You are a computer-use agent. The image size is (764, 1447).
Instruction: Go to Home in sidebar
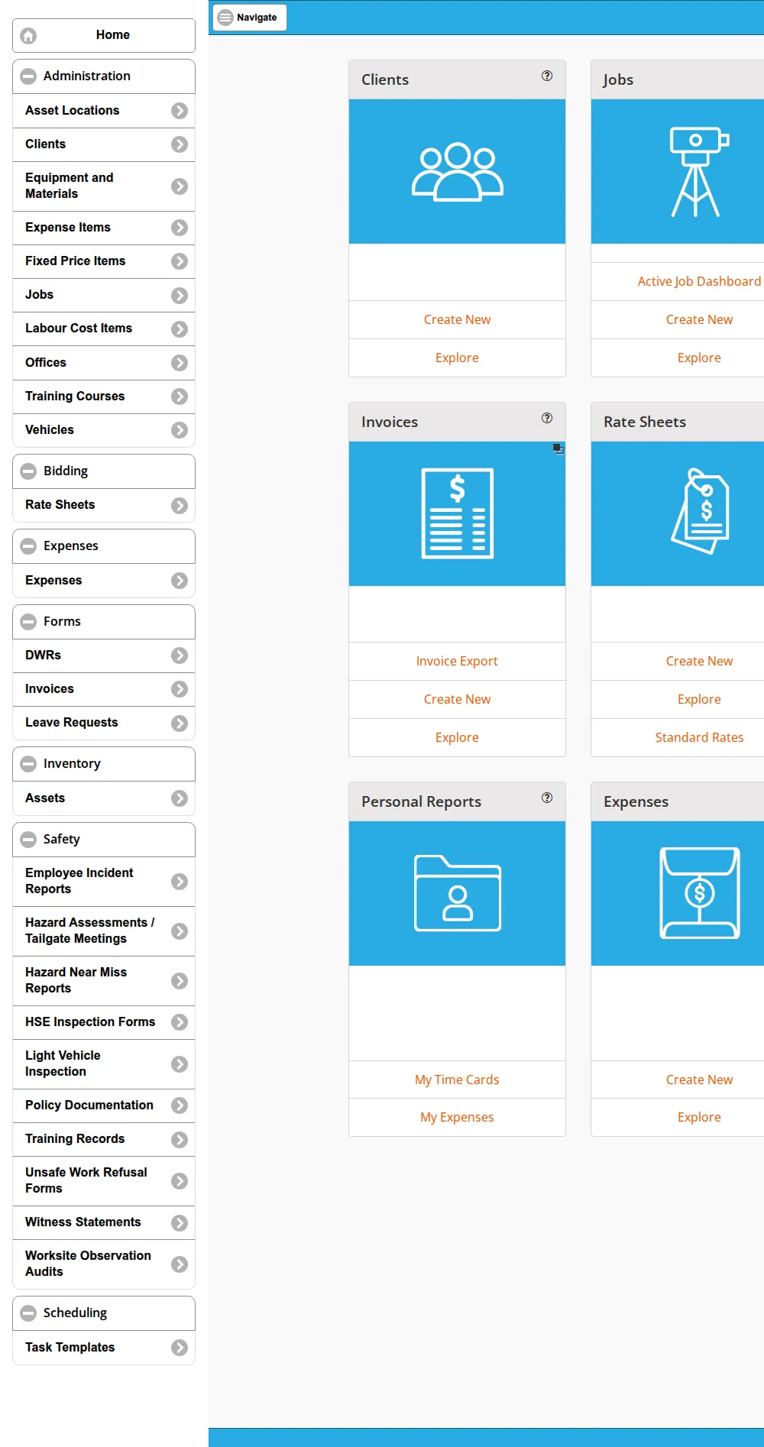[104, 35]
